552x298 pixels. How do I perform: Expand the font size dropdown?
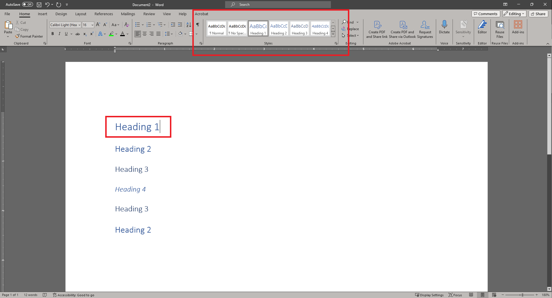(x=92, y=25)
